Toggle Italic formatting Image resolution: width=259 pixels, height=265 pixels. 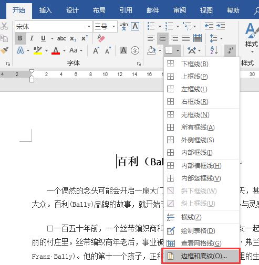[32, 38]
